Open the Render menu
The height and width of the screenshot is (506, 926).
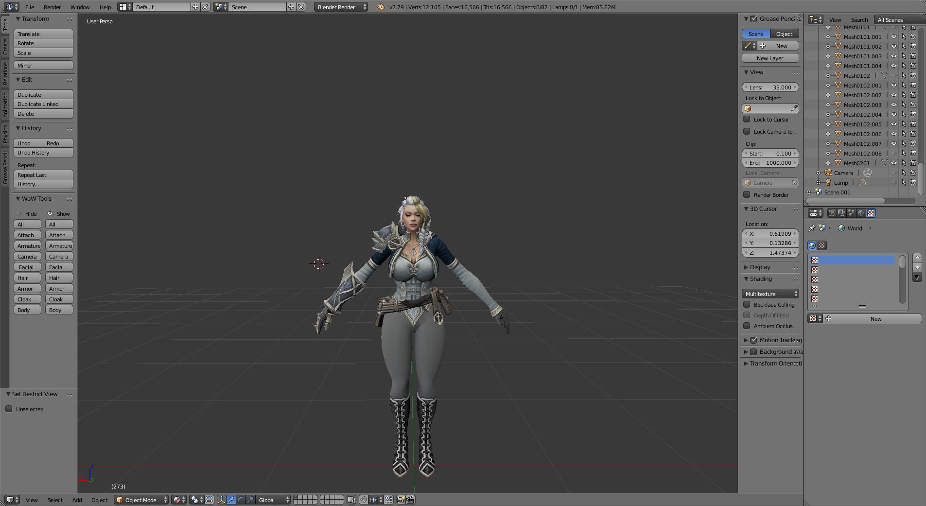tap(52, 7)
